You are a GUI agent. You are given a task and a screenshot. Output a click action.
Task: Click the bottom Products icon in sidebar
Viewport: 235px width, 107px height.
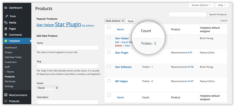(x=6, y=101)
